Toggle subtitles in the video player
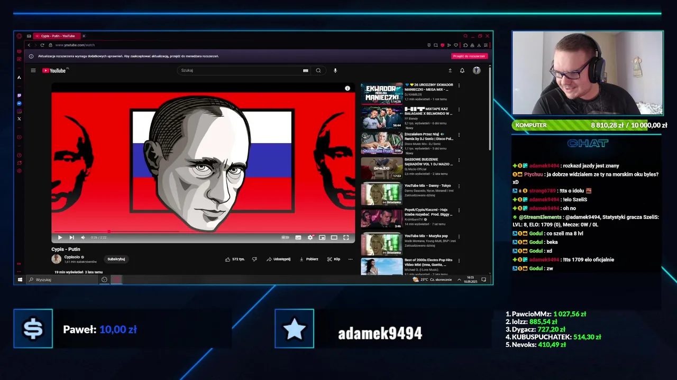The height and width of the screenshot is (380, 677). (x=298, y=237)
